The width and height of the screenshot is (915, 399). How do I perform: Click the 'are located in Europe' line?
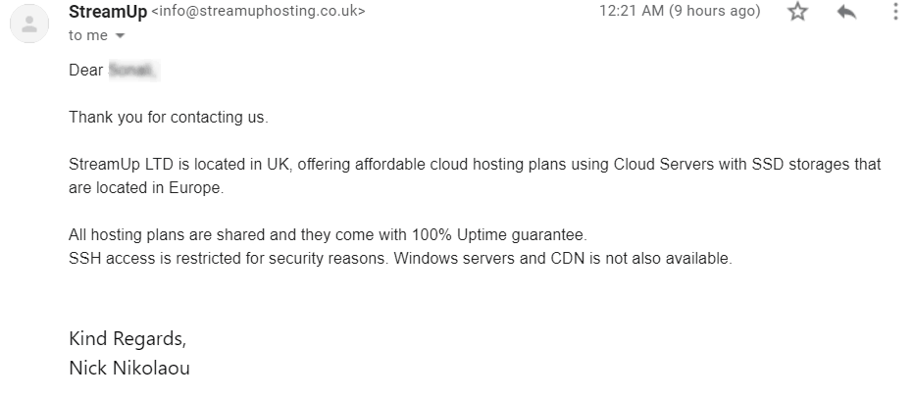tap(146, 188)
